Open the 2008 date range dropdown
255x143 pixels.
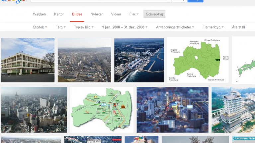coord(125,27)
